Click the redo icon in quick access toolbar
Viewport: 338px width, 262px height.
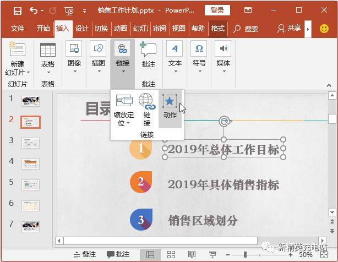(53, 10)
